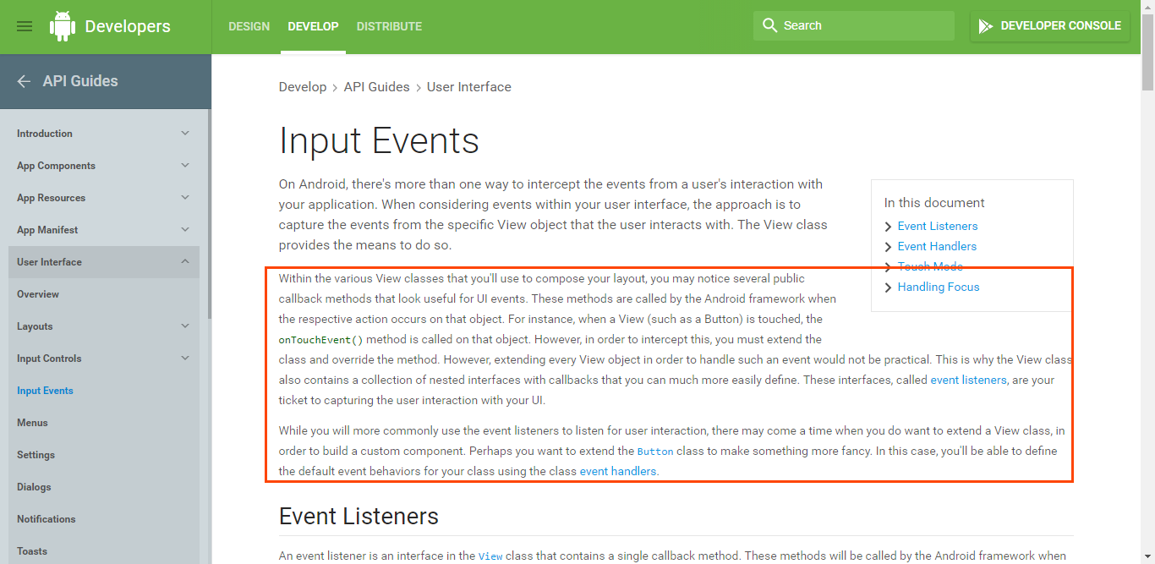Screen dimensions: 1155x564
Task: Click into the Search field
Action: [854, 25]
